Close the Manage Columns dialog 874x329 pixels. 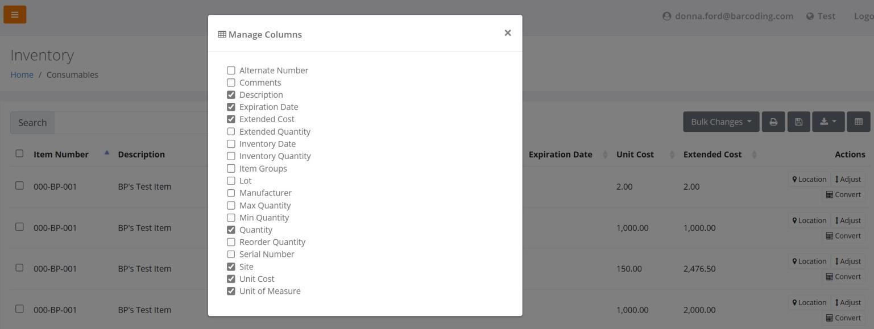click(x=508, y=33)
